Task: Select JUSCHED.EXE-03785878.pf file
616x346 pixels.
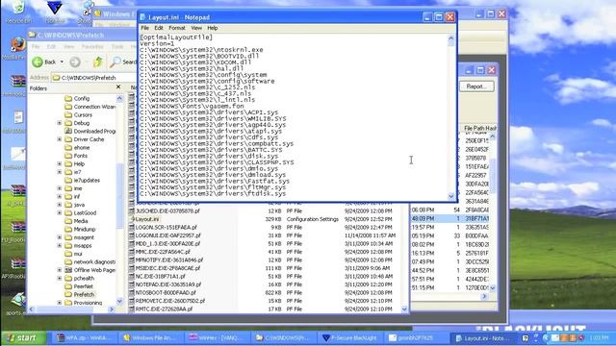Action: [x=167, y=211]
